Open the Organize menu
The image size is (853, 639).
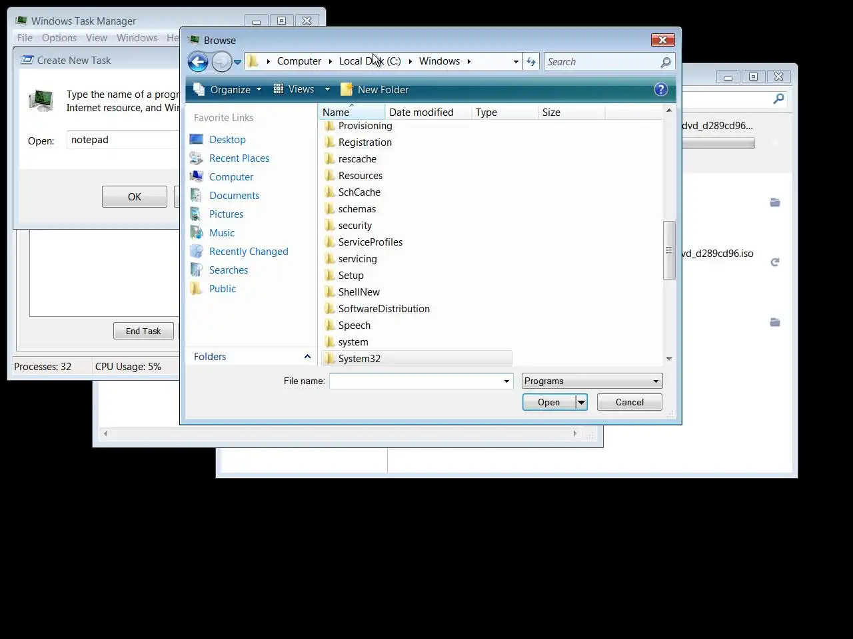click(227, 89)
